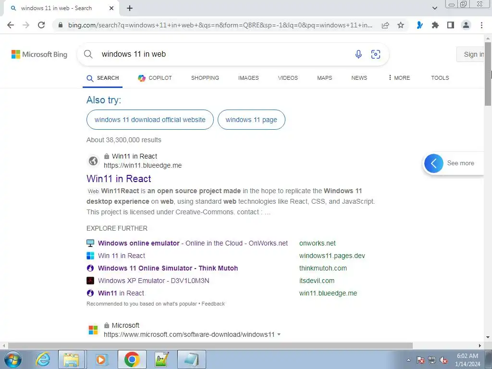Click the onworks.net domain text
Image resolution: width=492 pixels, height=369 pixels.
[317, 243]
